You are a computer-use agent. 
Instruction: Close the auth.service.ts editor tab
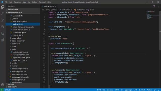point(55,6)
